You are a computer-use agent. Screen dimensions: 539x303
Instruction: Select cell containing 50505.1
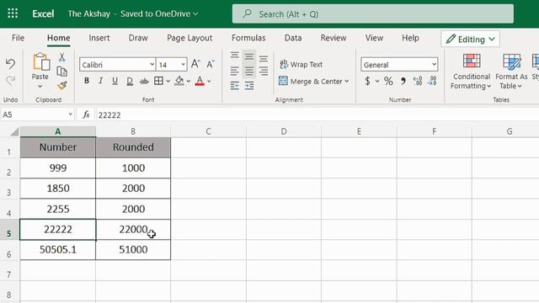tap(58, 250)
